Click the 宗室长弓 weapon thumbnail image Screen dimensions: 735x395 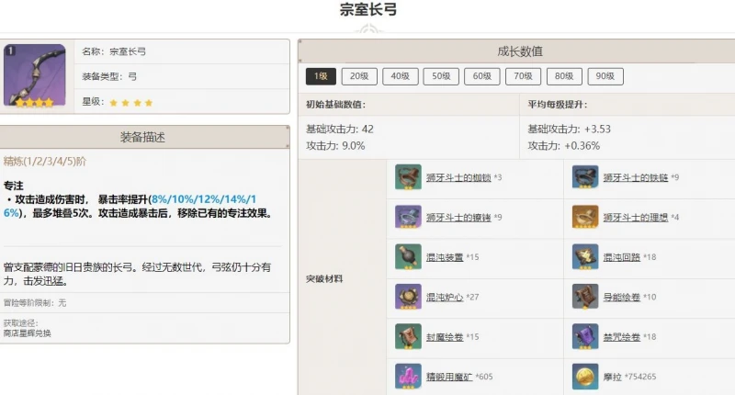35,76
